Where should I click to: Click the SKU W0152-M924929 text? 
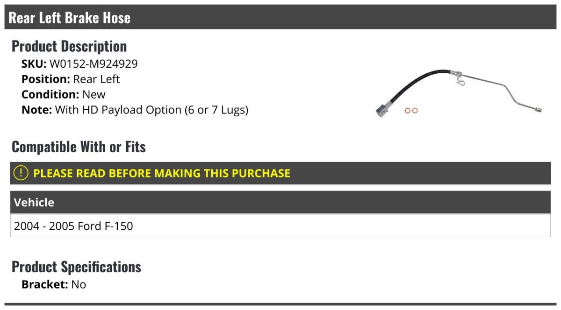[x=79, y=64]
